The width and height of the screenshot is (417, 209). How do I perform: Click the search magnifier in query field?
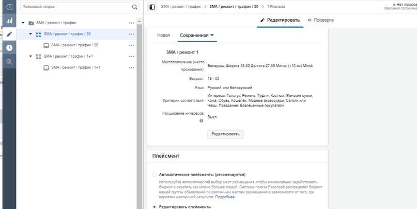[134, 7]
